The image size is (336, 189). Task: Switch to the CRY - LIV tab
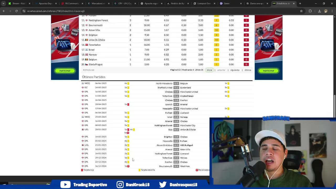coord(125,3)
